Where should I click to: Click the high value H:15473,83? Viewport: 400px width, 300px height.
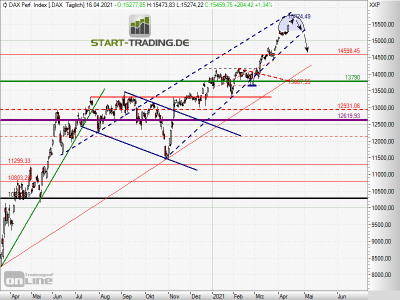161,5
